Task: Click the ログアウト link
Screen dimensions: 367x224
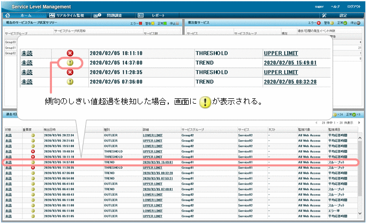Action: 354,5
